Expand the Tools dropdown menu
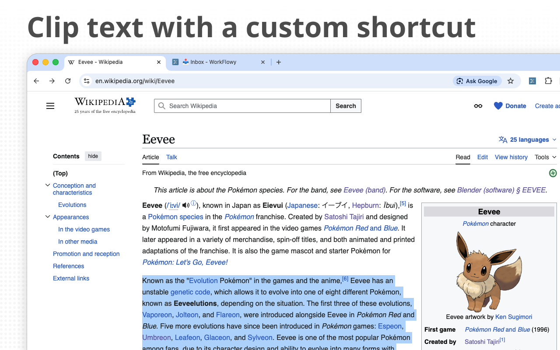This screenshot has height=350, width=560. pos(546,157)
